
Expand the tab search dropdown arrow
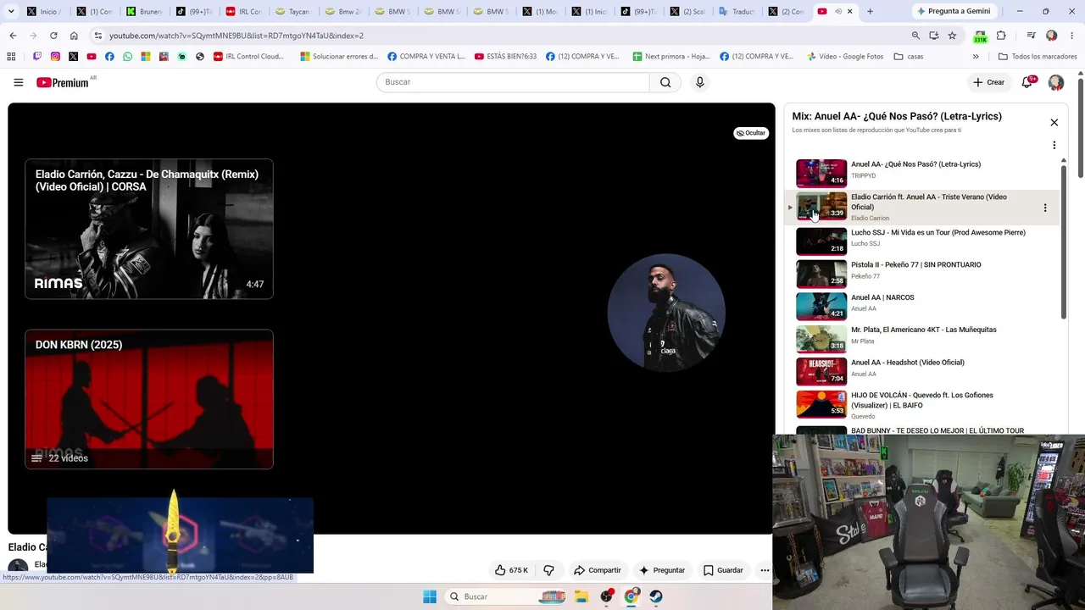(x=11, y=12)
